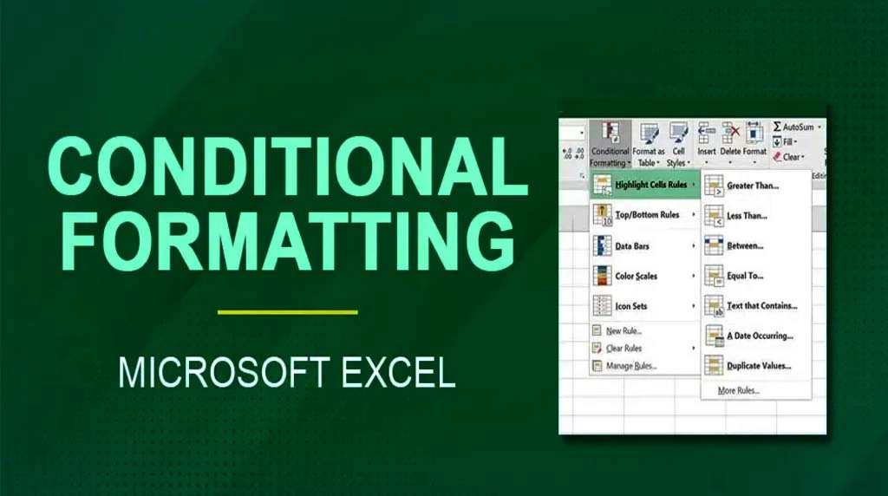
Task: Choose the Greater Than... label
Action: [x=753, y=186]
